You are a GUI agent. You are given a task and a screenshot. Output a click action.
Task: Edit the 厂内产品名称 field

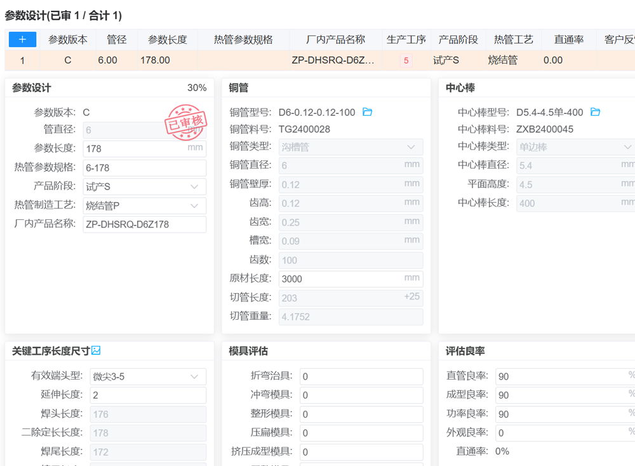144,224
